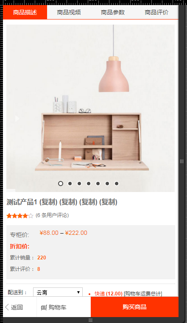The width and height of the screenshot is (187, 323).
Task: Click the side panel resize handle icon
Action: coord(181,161)
